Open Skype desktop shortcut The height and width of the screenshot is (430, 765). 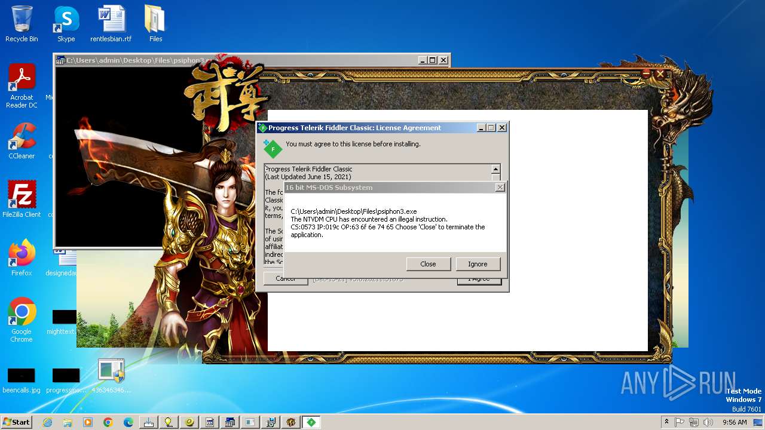[66, 24]
